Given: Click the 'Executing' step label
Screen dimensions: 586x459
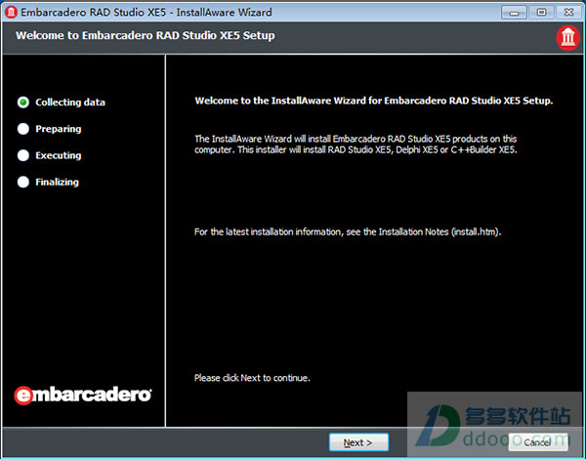Looking at the screenshot, I should [x=59, y=155].
